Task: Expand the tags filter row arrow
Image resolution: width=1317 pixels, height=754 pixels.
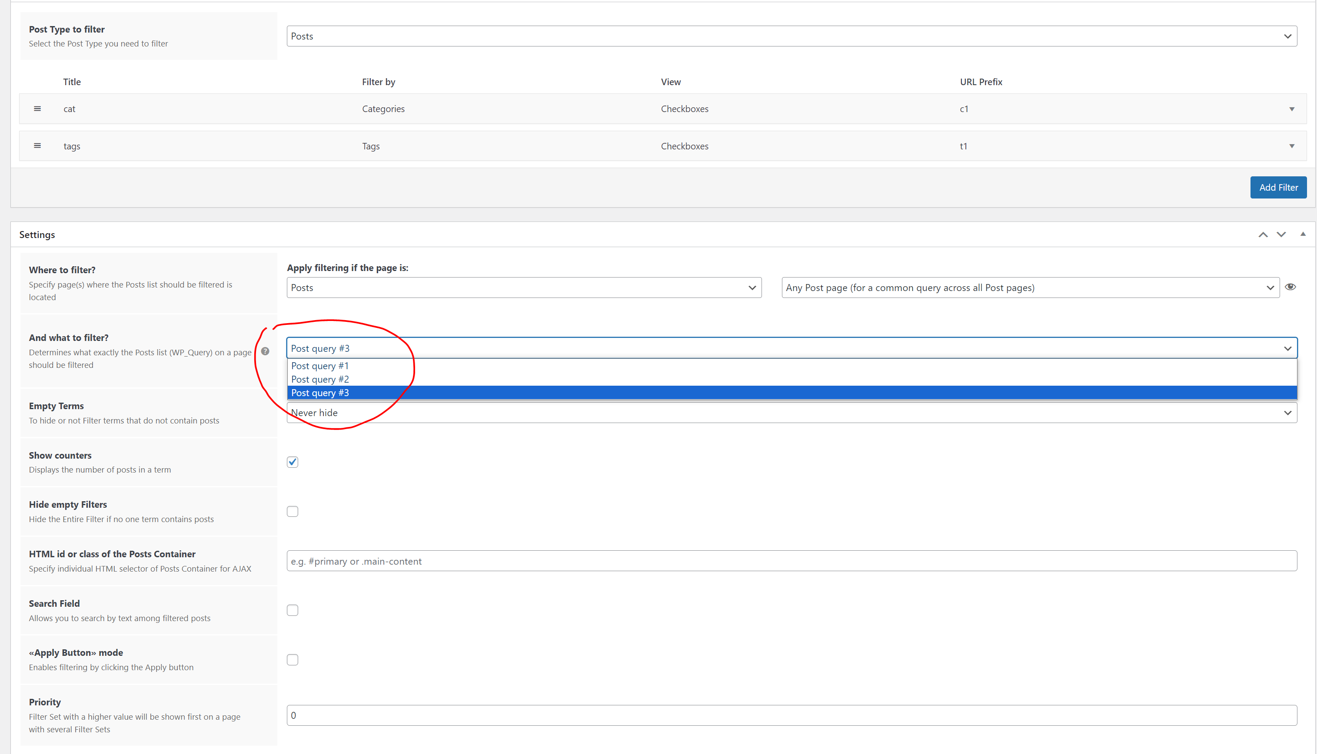Action: 1292,146
